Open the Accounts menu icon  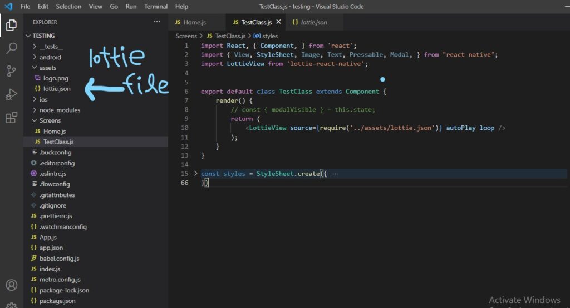coord(11,285)
